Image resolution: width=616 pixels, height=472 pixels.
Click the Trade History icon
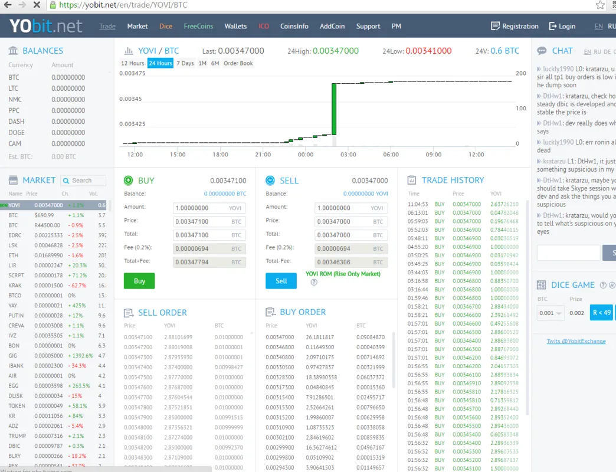coord(412,180)
